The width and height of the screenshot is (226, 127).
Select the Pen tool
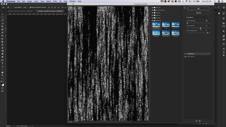(x=2, y=60)
